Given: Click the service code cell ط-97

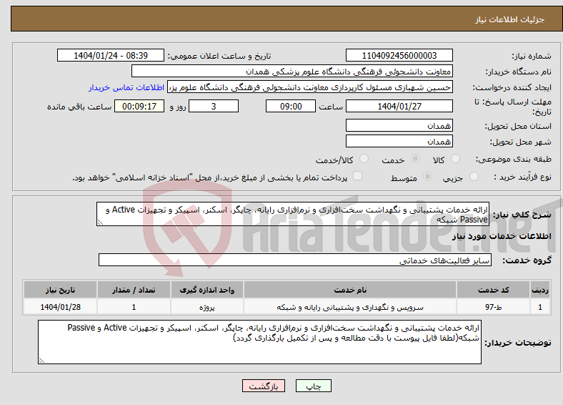Looking at the screenshot, I should pyautogui.click(x=494, y=307).
